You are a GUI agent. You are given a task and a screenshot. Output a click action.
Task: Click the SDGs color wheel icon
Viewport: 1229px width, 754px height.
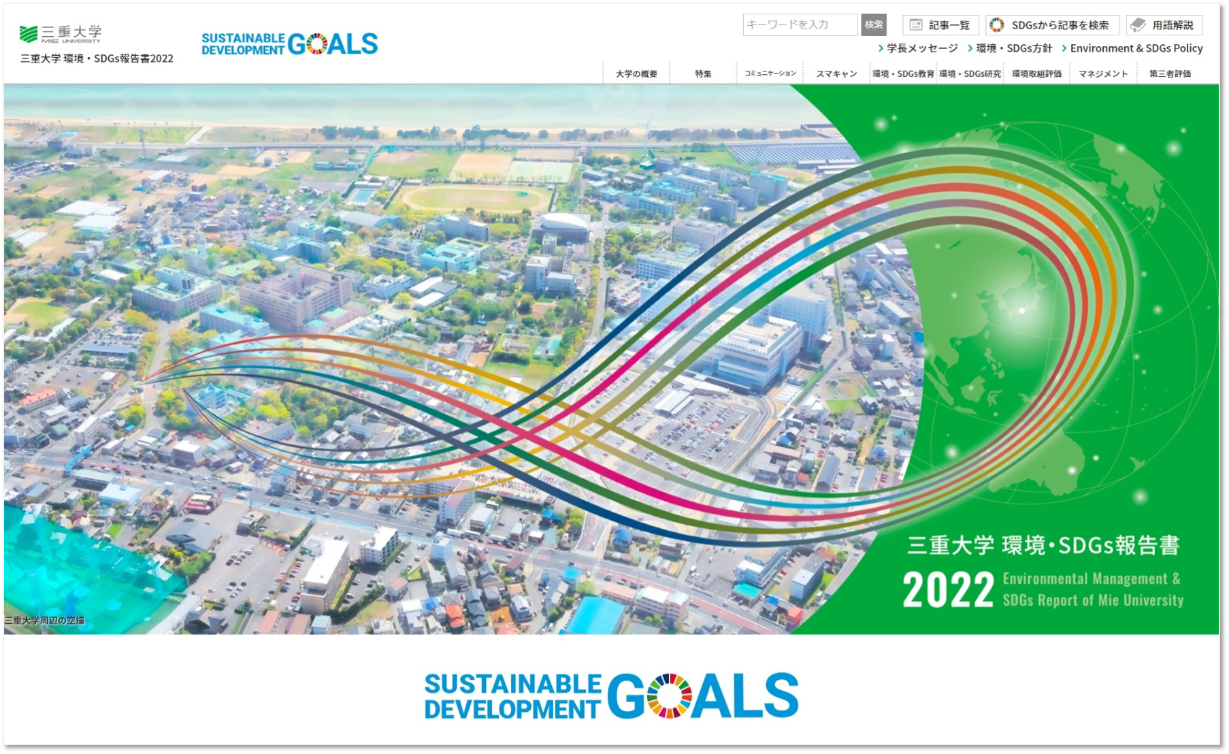pos(997,25)
